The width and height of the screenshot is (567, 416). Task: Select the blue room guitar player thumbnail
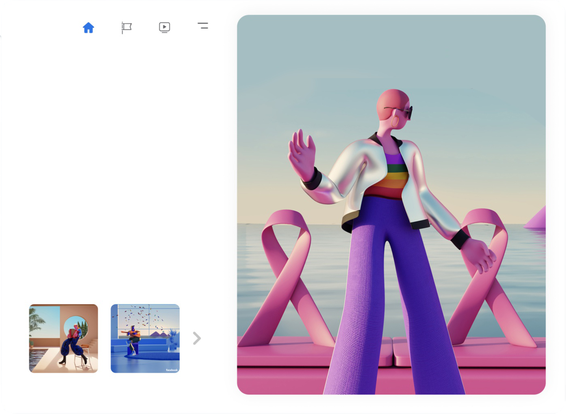click(x=145, y=338)
